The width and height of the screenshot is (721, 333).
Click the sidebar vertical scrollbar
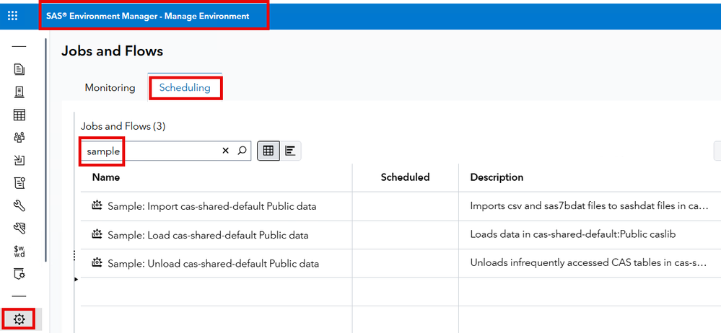(x=45, y=150)
